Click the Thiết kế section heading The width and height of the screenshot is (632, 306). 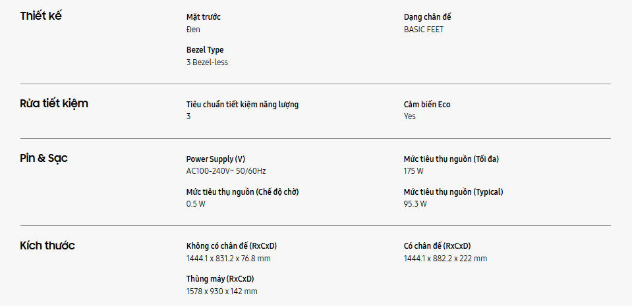(41, 16)
